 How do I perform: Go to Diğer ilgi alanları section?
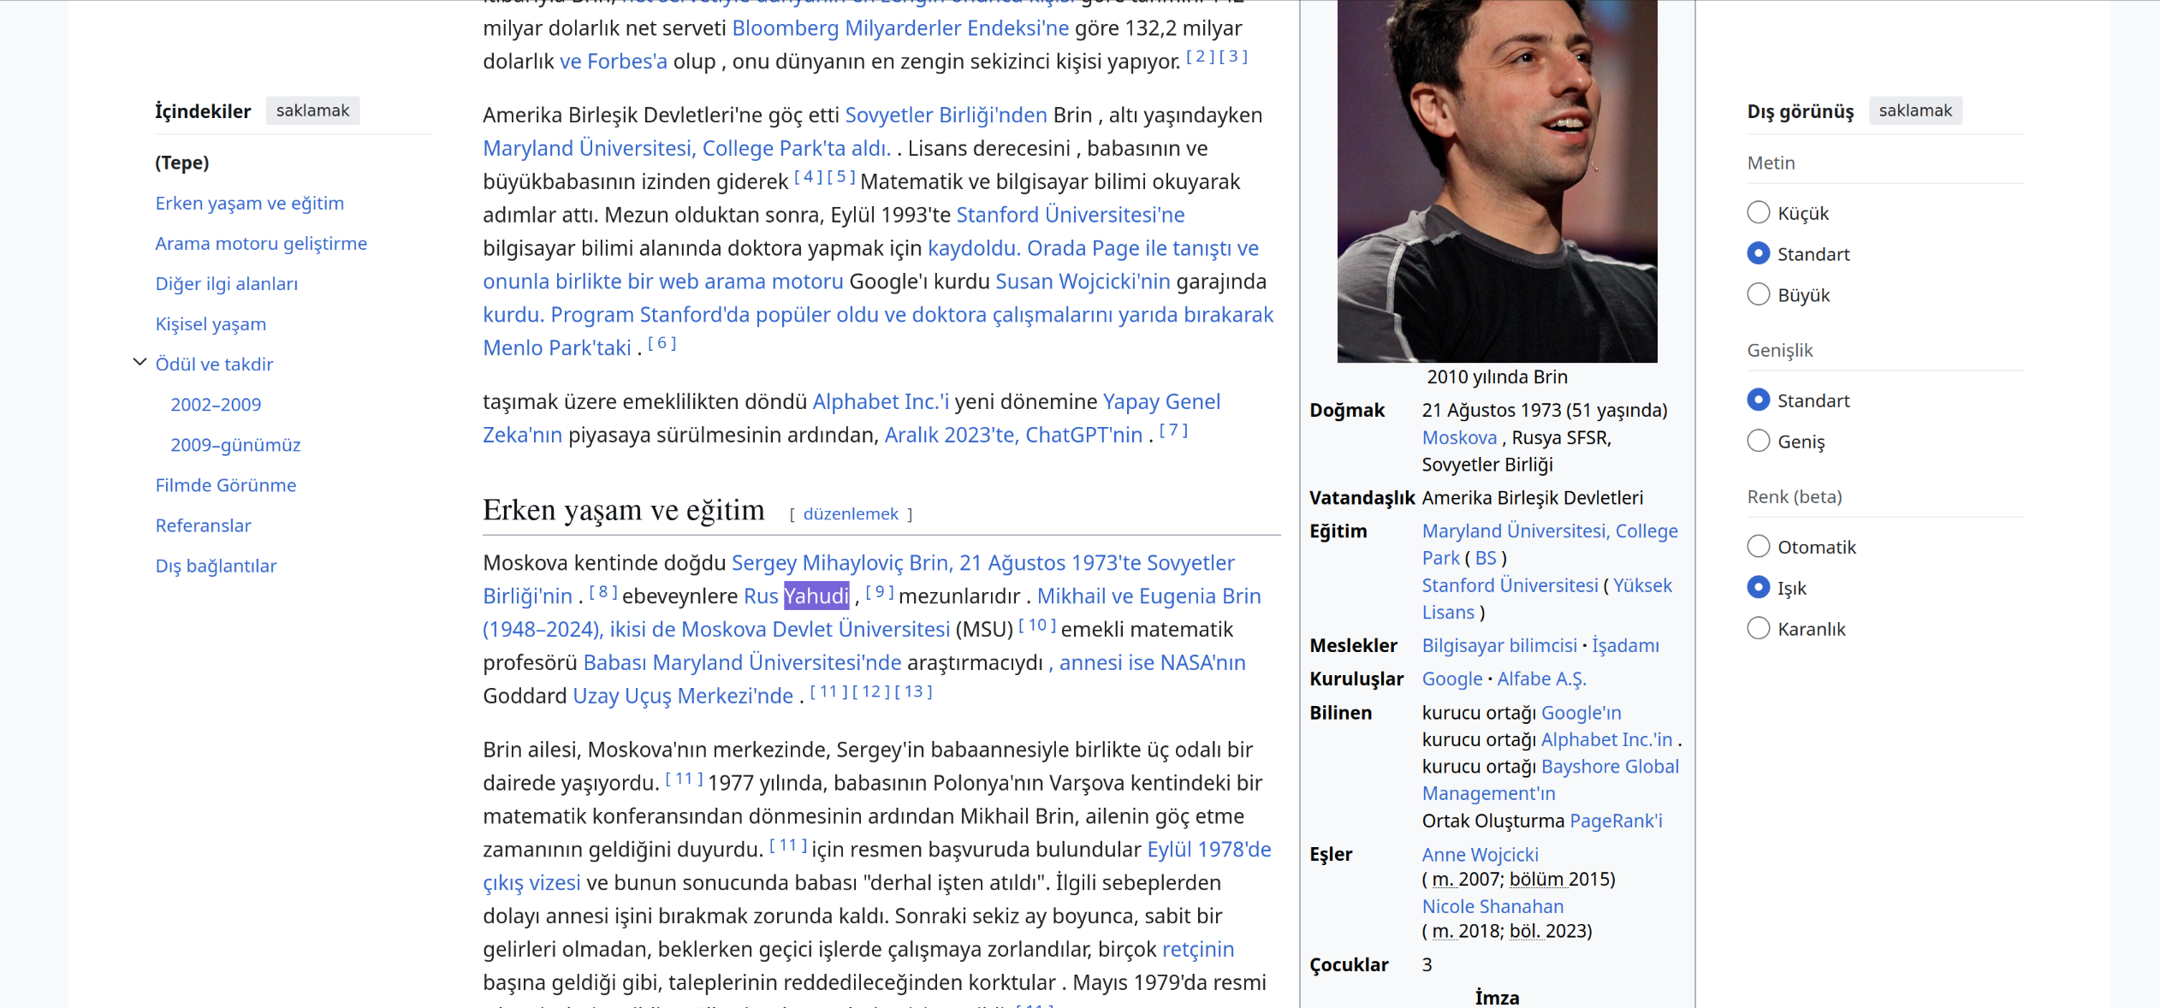click(x=227, y=283)
